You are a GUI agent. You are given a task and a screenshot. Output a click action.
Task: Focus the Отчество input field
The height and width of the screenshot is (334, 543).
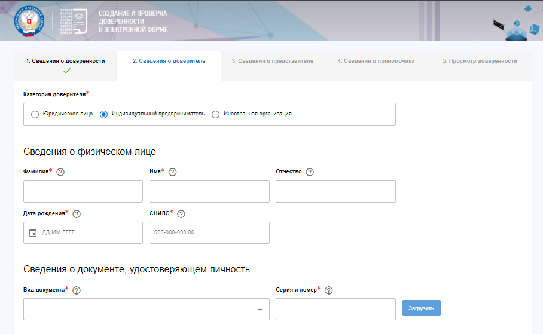(x=335, y=191)
